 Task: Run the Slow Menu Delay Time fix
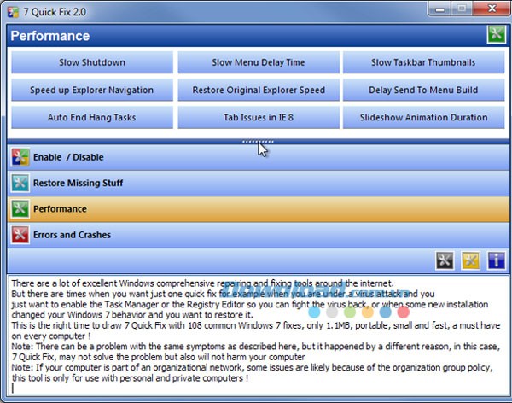257,62
